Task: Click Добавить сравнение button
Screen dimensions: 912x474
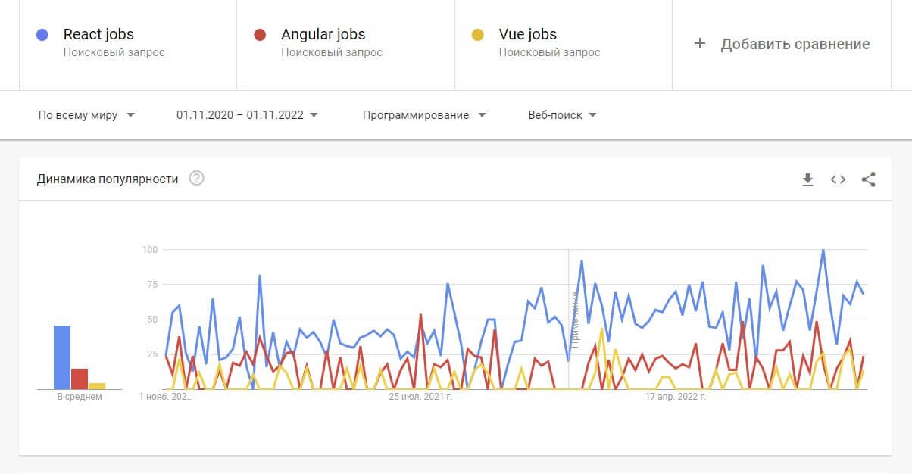Action: coord(795,44)
